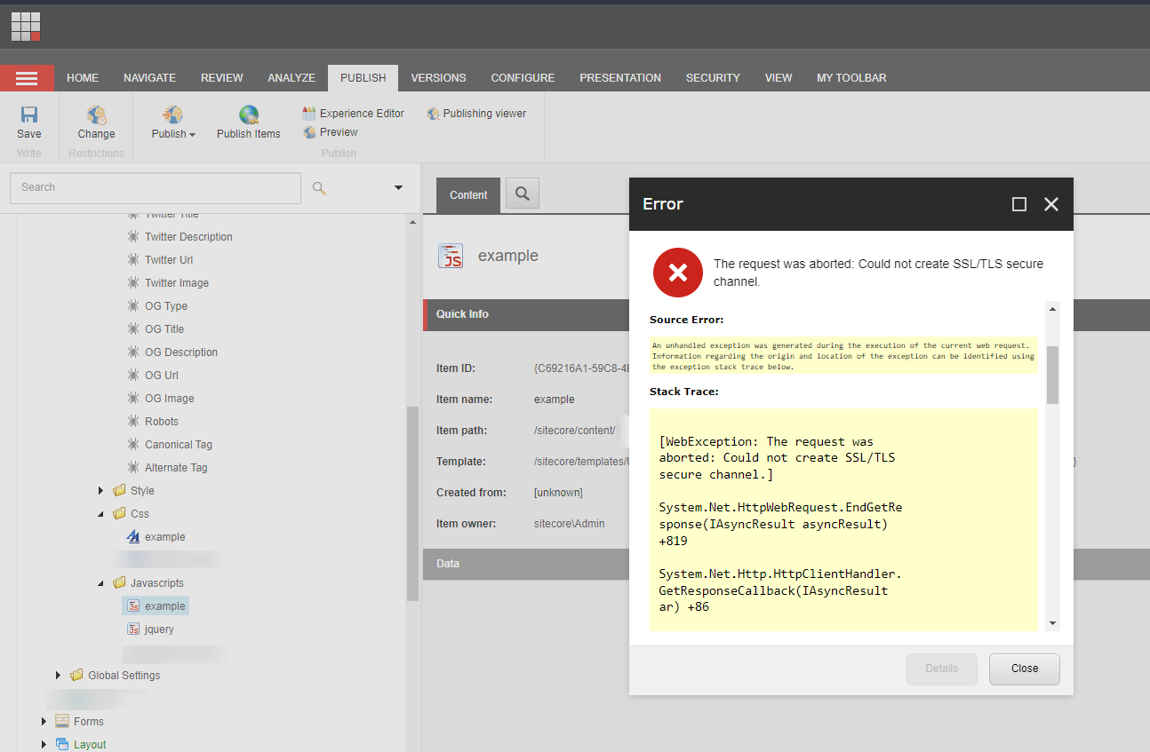Click the content tree vertical scrollbar thumb
This screenshot has width=1150, height=752.
pos(412,503)
